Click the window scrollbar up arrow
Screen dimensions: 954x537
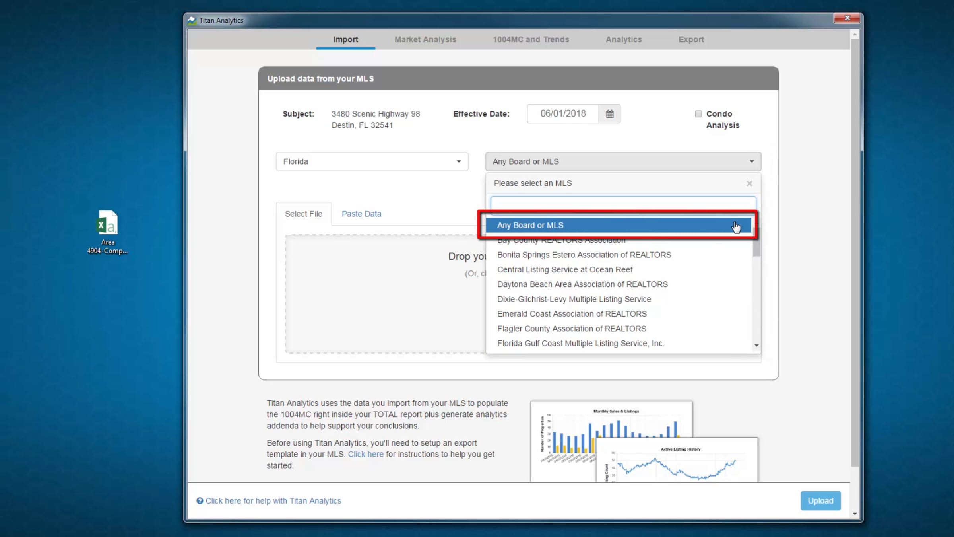(855, 35)
